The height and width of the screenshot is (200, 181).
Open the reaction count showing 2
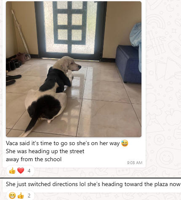[29, 196]
